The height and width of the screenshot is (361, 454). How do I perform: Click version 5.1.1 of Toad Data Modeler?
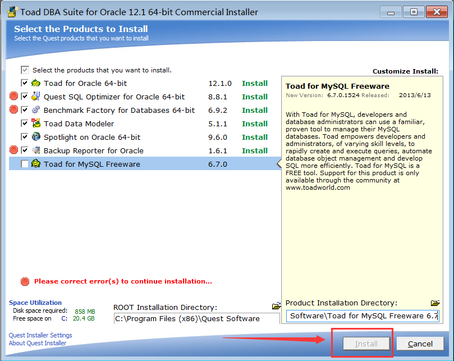(x=218, y=124)
